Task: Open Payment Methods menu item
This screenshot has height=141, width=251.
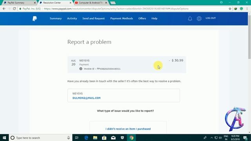Action: pyautogui.click(x=122, y=18)
